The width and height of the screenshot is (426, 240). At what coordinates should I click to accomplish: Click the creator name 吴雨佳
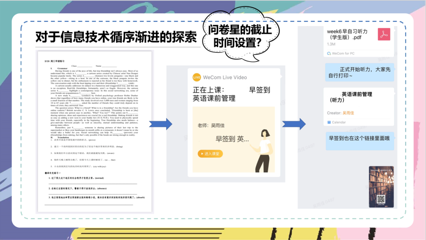coord(348,113)
